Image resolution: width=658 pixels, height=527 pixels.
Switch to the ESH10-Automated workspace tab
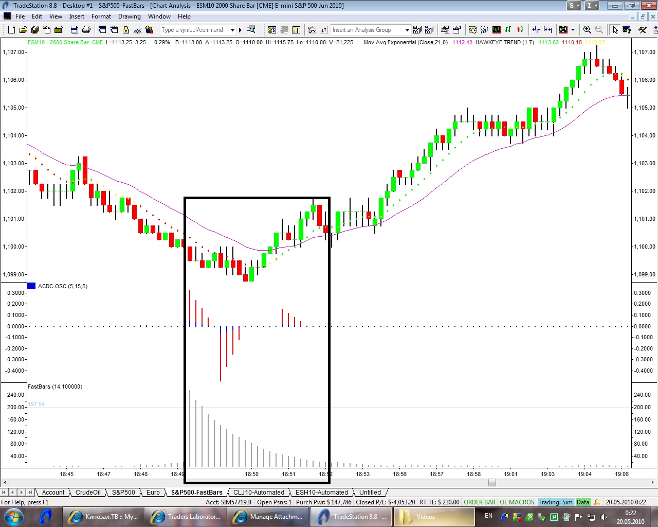coord(322,493)
